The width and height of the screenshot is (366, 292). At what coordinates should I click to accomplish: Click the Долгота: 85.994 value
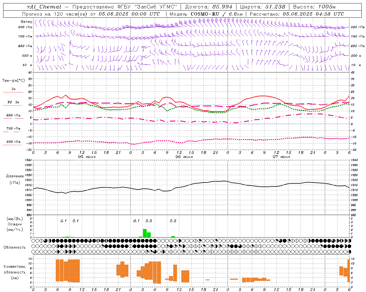(x=209, y=7)
